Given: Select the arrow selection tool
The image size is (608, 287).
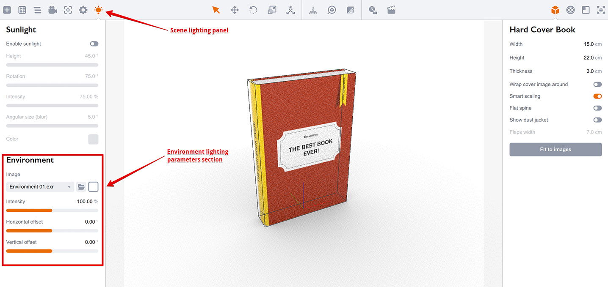Looking at the screenshot, I should 216,10.
